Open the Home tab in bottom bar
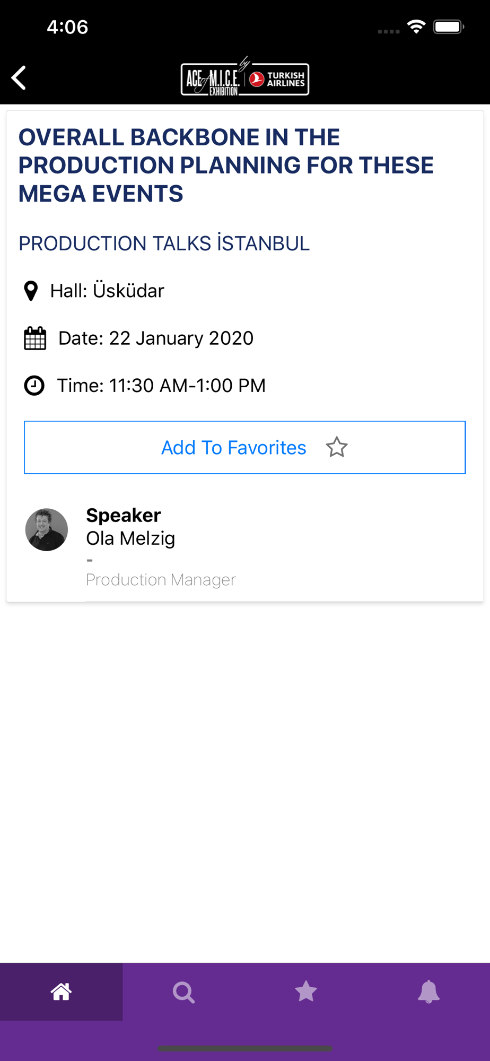Screen dimensions: 490x1061 pyautogui.click(x=62, y=992)
